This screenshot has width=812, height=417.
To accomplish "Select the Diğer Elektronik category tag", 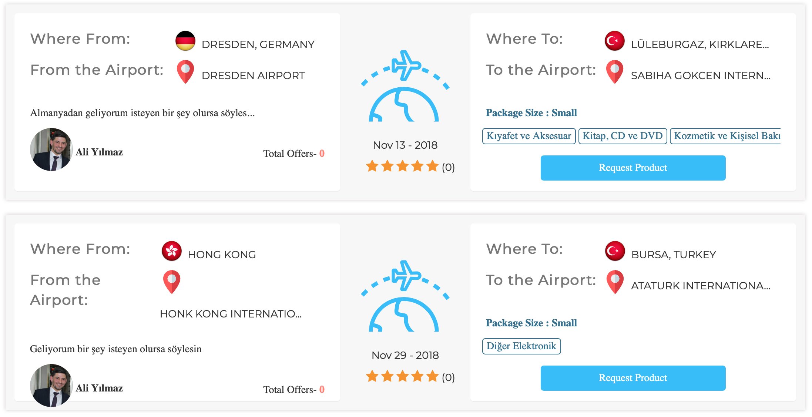I will pos(521,346).
